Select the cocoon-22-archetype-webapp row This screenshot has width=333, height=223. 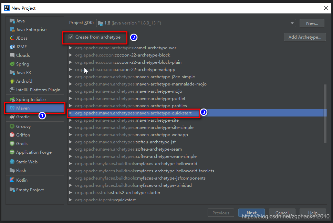(x=197, y=70)
